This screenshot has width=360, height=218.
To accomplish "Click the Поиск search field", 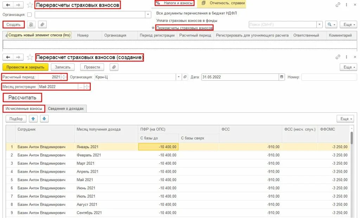I will click(x=283, y=25).
